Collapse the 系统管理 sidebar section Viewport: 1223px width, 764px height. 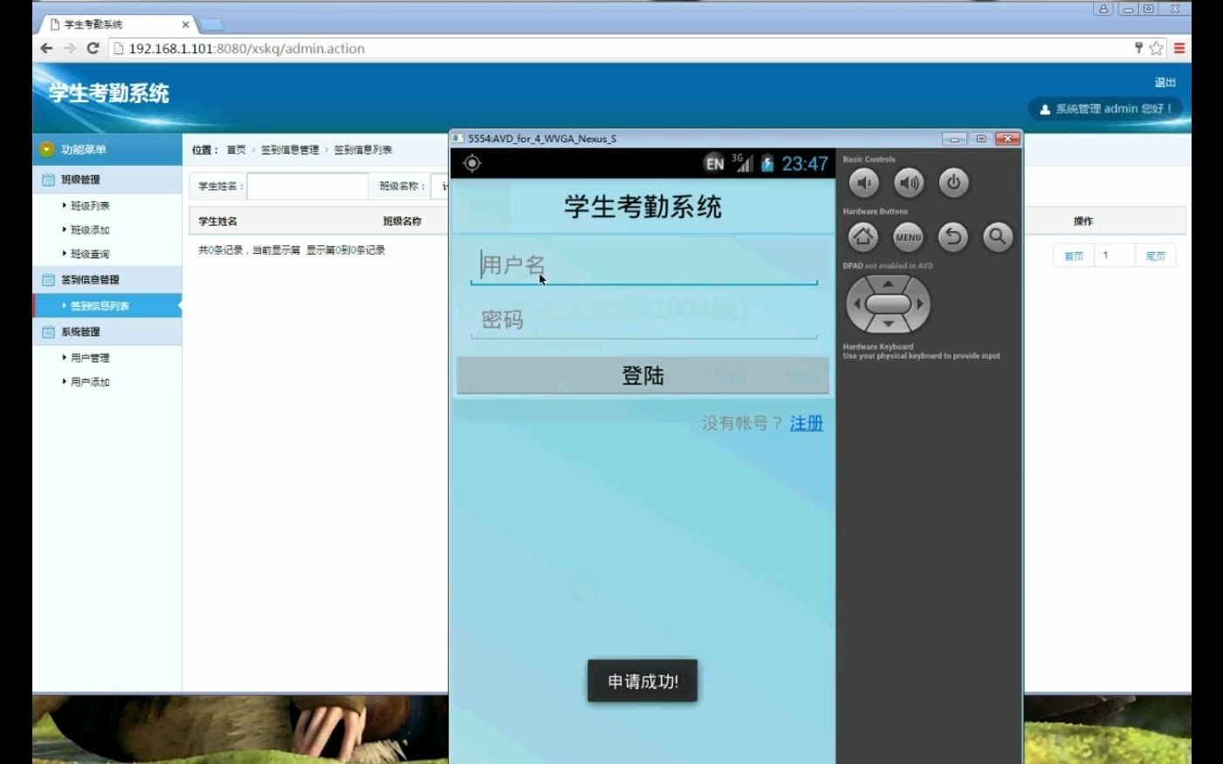tap(87, 331)
